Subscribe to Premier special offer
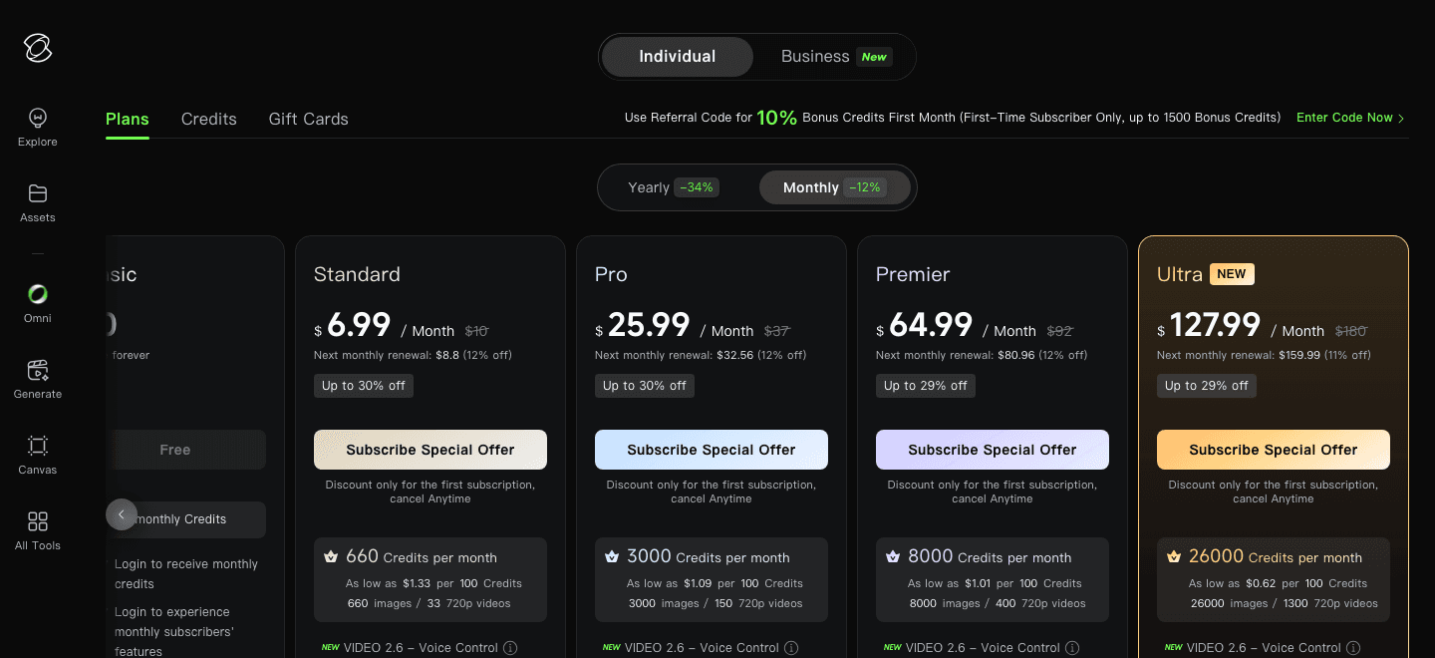This screenshot has width=1435, height=658. click(993, 450)
